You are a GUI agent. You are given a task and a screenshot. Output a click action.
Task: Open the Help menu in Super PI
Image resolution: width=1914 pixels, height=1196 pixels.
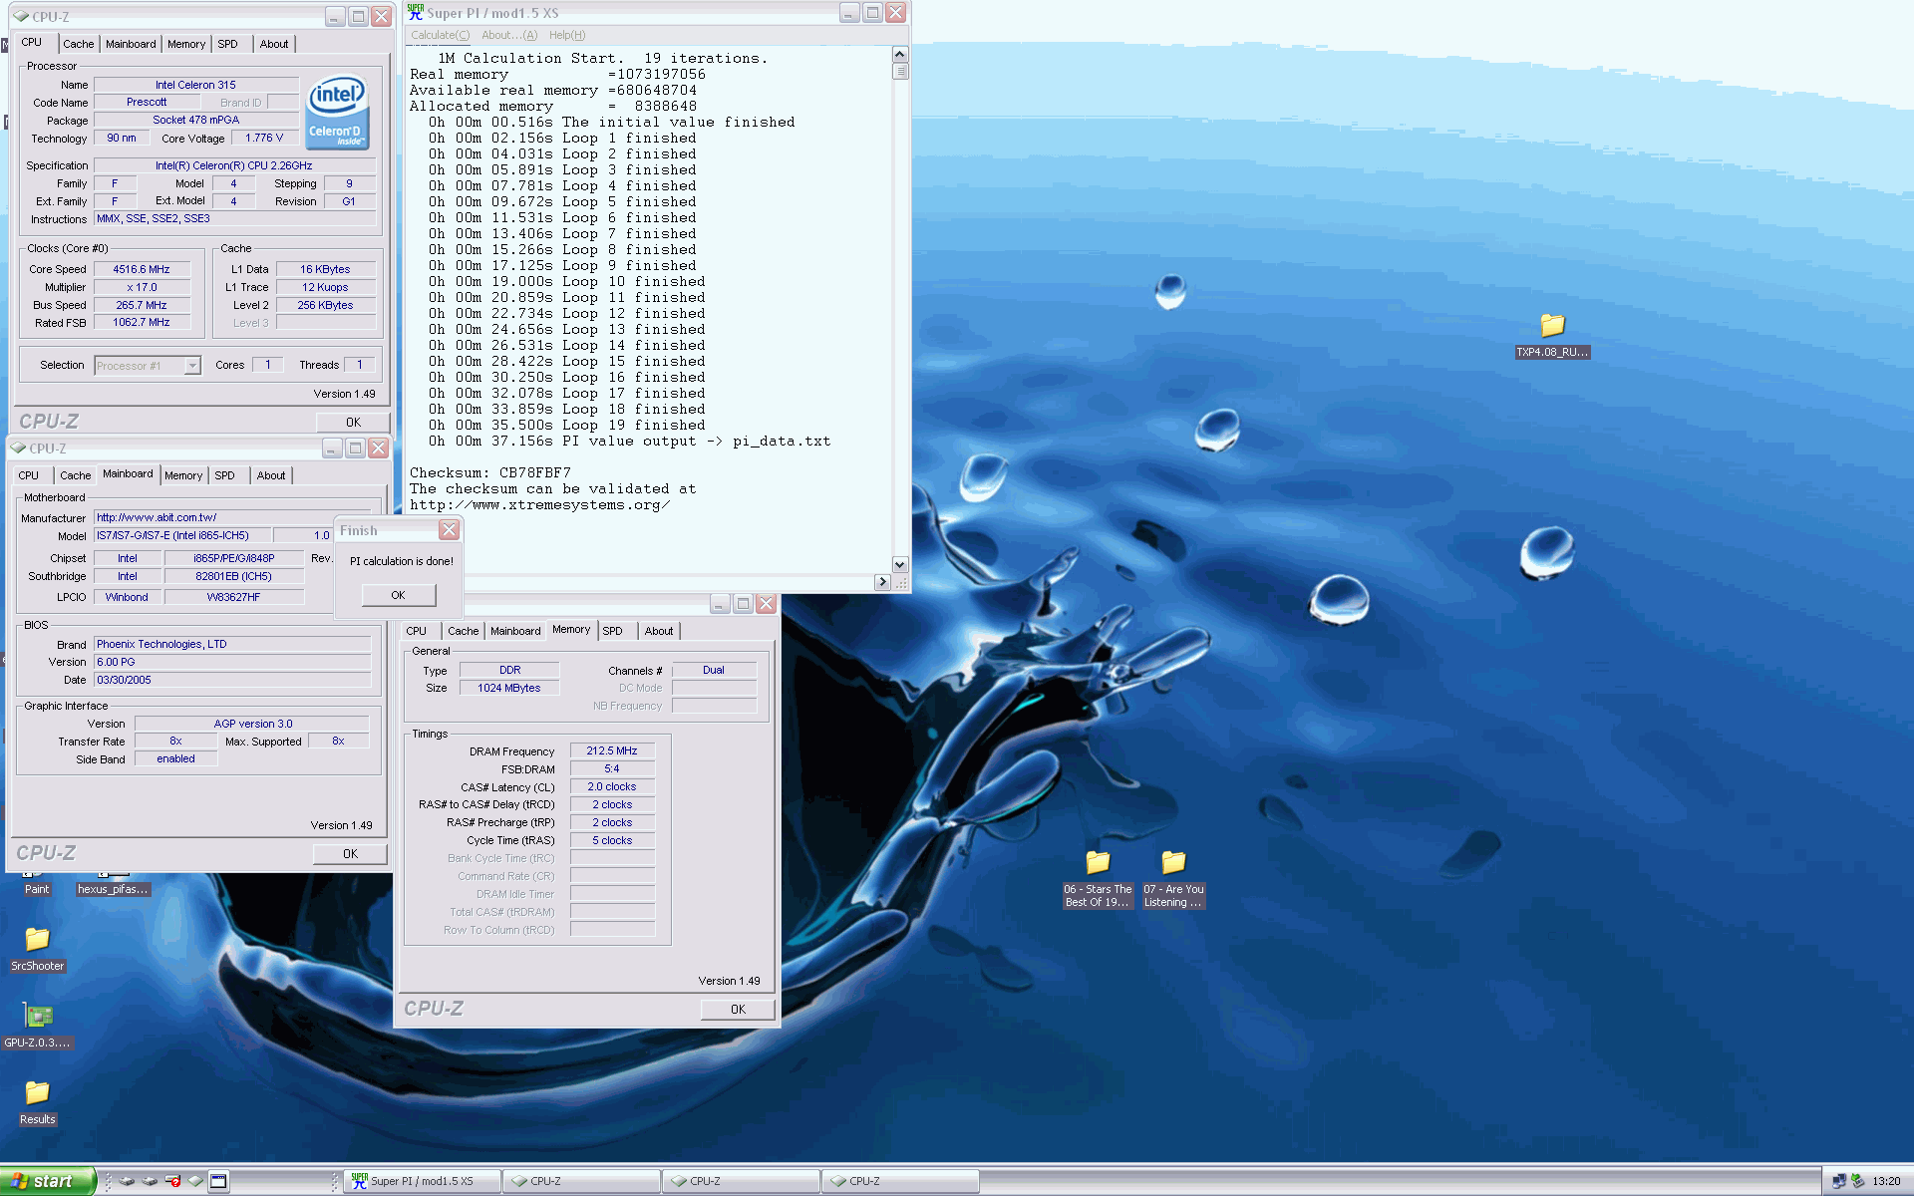(x=567, y=35)
